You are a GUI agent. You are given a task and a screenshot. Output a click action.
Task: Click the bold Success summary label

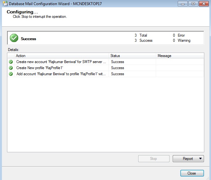(28, 39)
